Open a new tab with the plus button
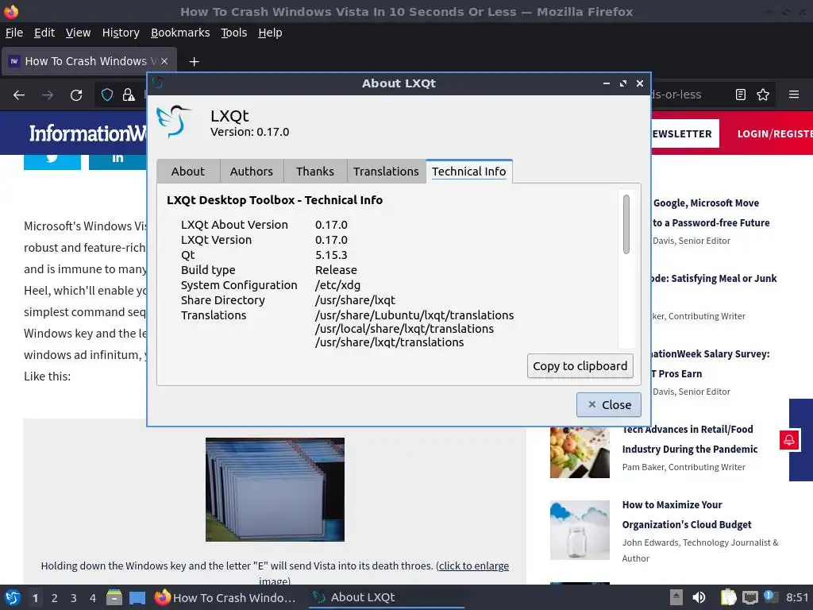This screenshot has width=813, height=610. click(194, 62)
